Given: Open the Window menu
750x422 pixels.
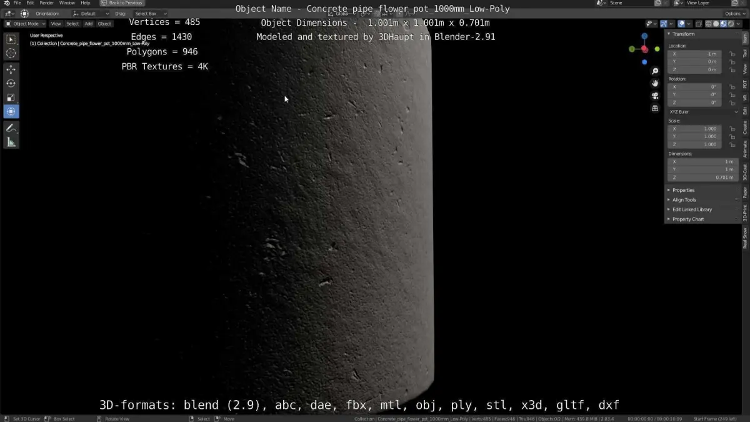Looking at the screenshot, I should pyautogui.click(x=67, y=3).
